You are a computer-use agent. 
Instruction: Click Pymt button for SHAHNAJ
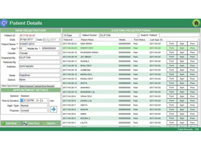[172, 88]
